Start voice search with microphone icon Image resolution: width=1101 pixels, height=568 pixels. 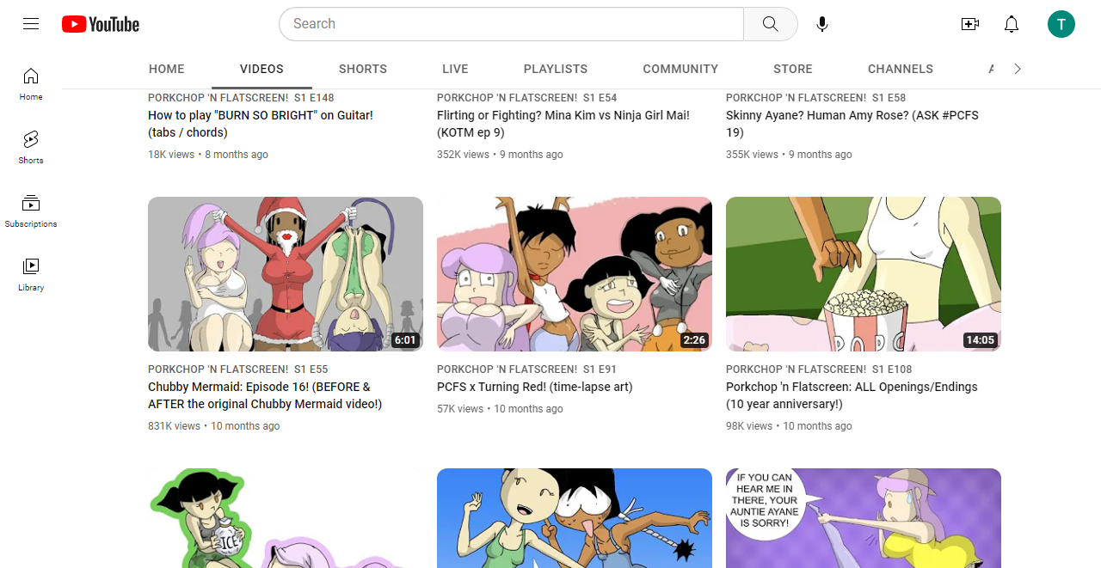822,24
